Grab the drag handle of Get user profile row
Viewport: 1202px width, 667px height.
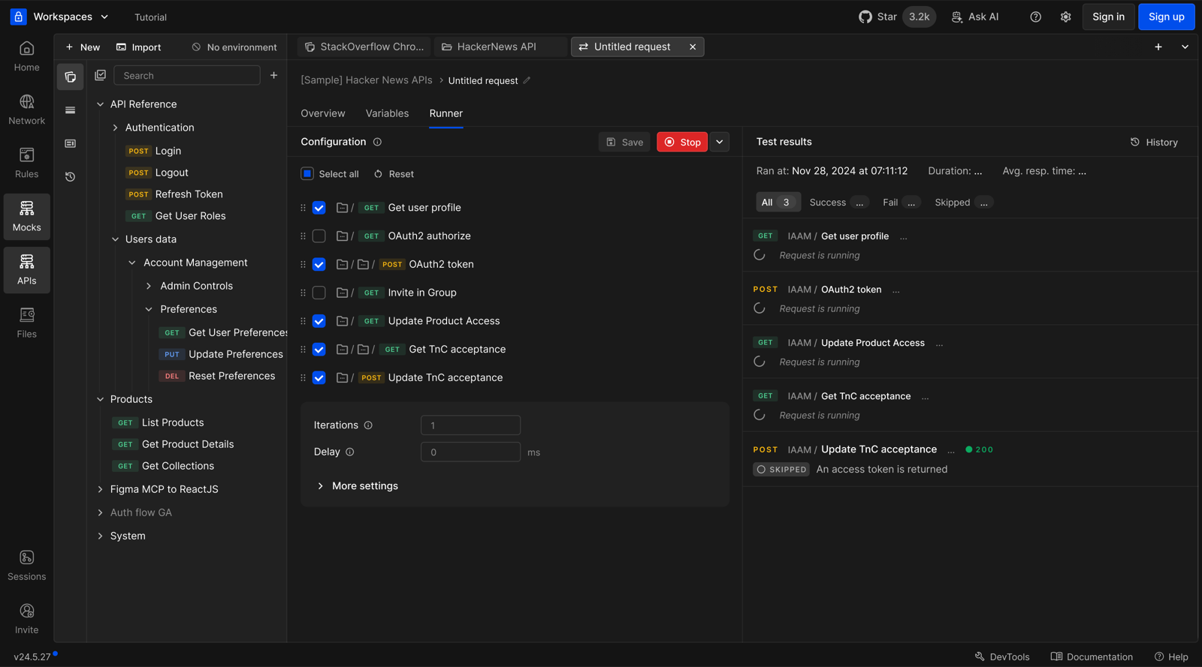pos(303,208)
